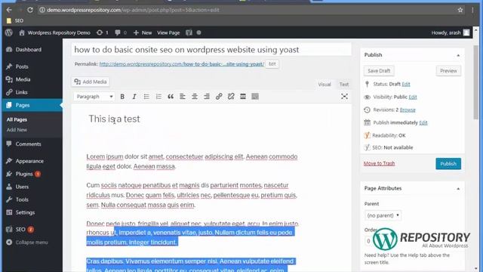
Task: Click permalink Edit button
Action: (272, 63)
